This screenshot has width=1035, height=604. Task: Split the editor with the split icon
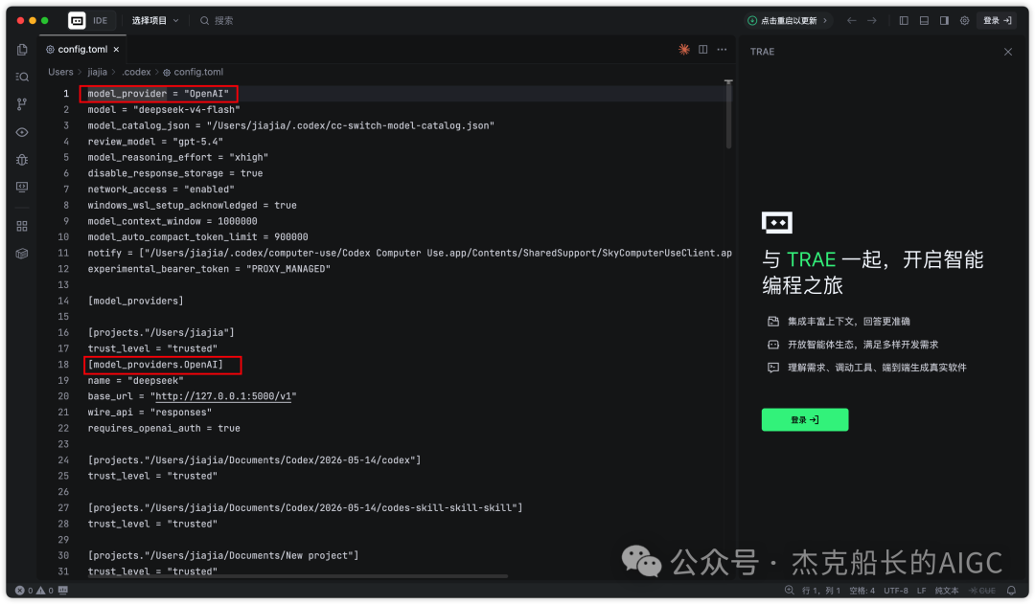[703, 50]
